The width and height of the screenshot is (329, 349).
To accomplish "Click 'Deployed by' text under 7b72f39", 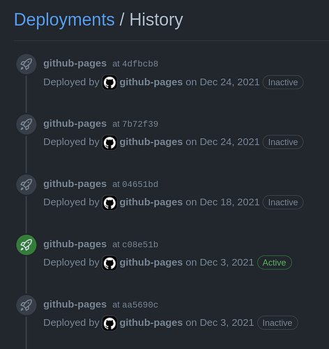I will pos(71,142).
